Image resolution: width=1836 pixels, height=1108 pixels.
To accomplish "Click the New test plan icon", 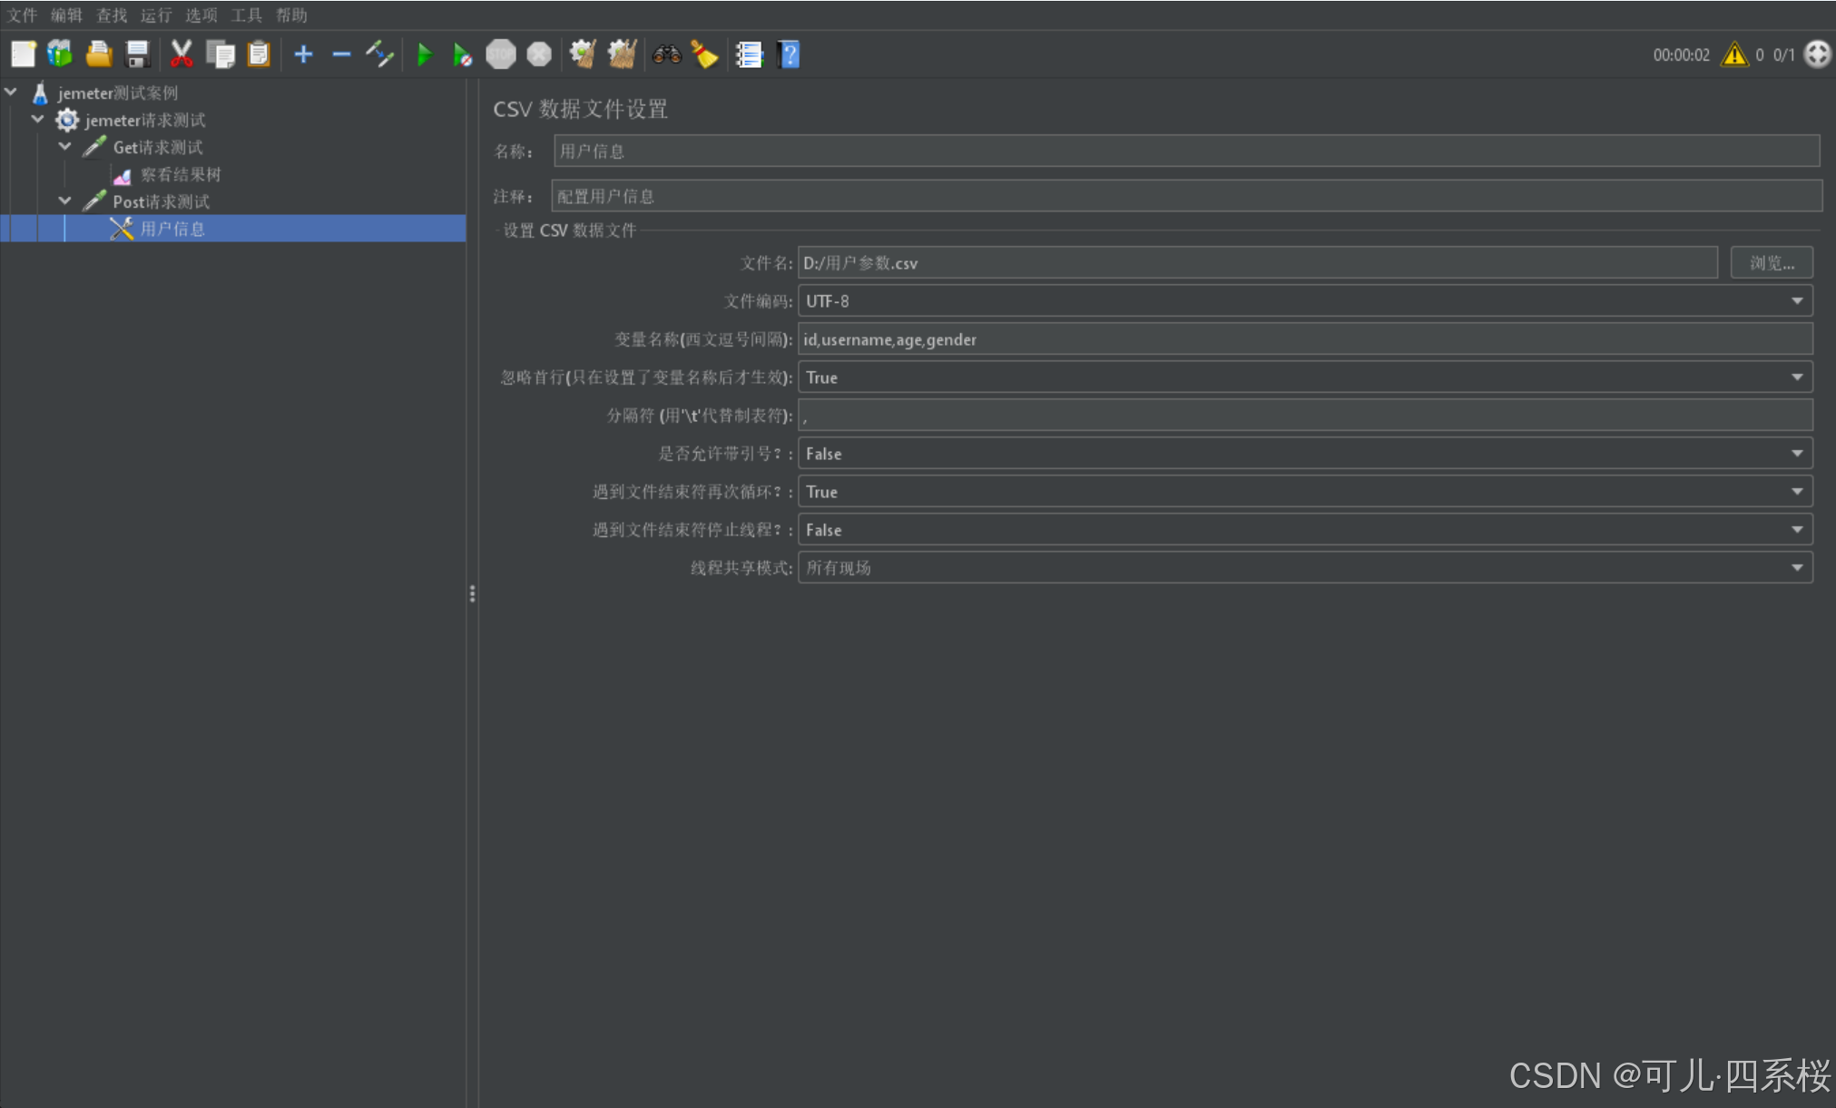I will (23, 54).
